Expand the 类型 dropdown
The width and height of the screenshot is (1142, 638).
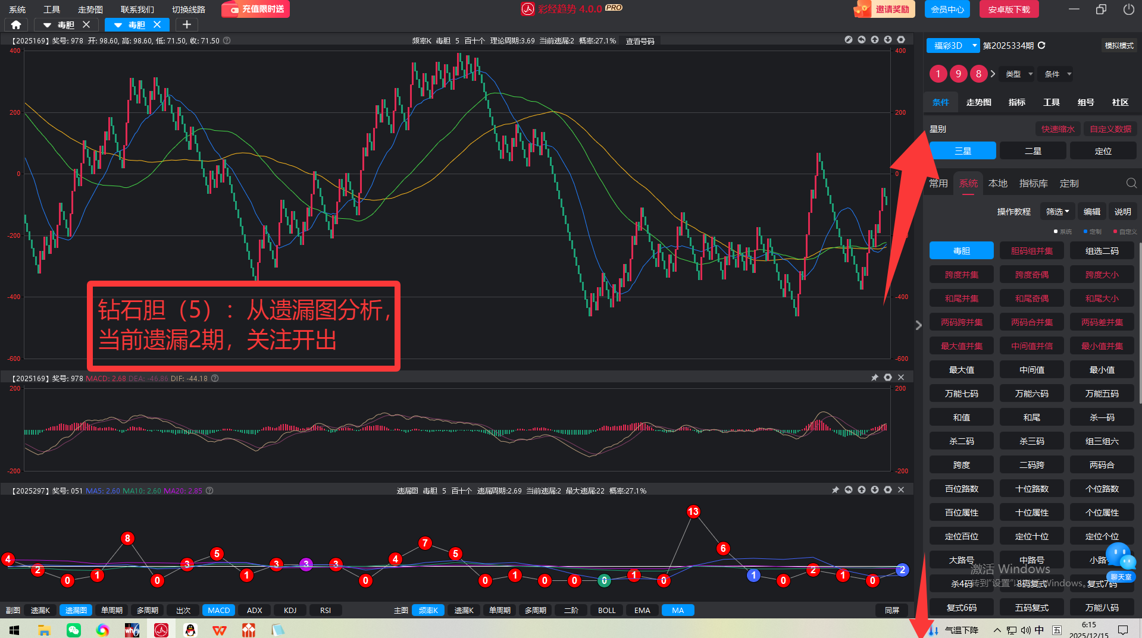pyautogui.click(x=1018, y=74)
